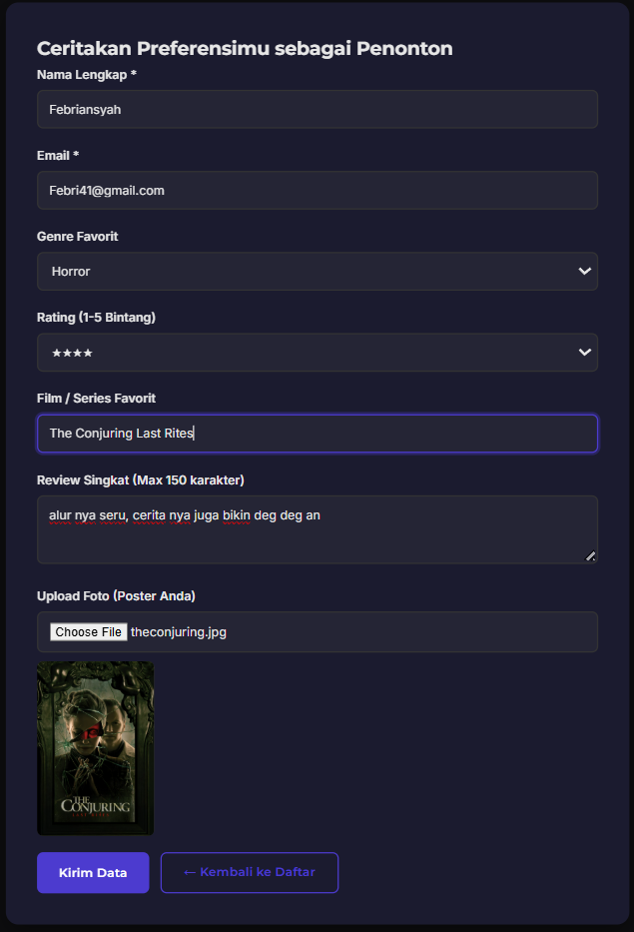Image resolution: width=634 pixels, height=932 pixels.
Task: Click inside the Review Singkat textarea
Action: pos(317,534)
